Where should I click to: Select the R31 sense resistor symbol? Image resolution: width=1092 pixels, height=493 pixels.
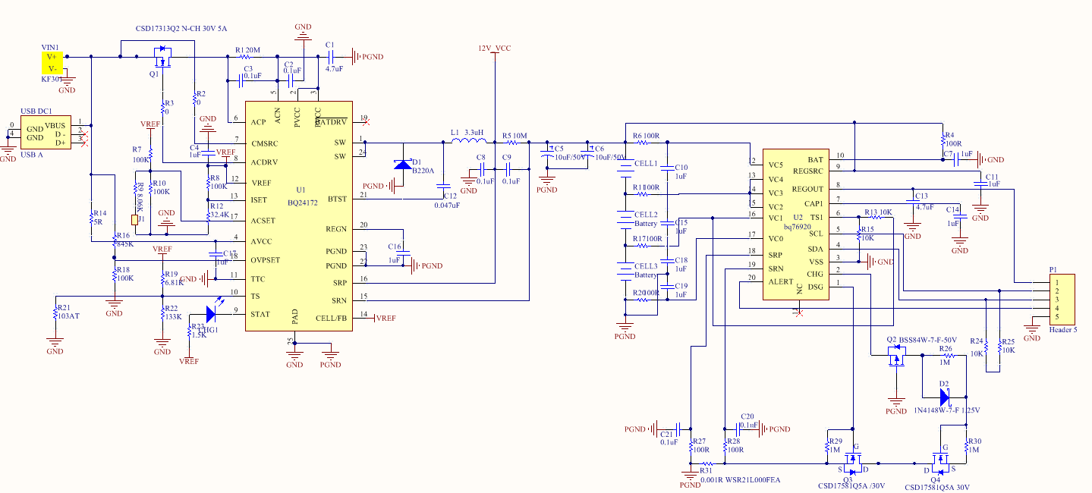707,463
